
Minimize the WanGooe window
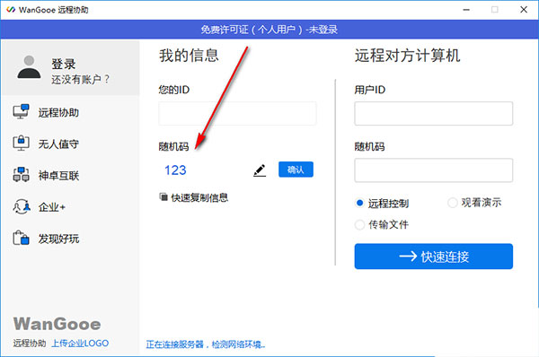(466, 10)
